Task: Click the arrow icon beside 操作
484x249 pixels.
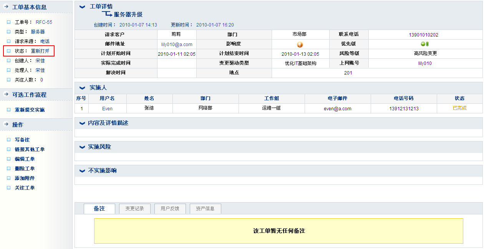Action: tap(6, 124)
